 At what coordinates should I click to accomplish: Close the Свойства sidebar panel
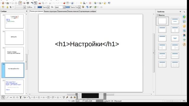point(180,12)
